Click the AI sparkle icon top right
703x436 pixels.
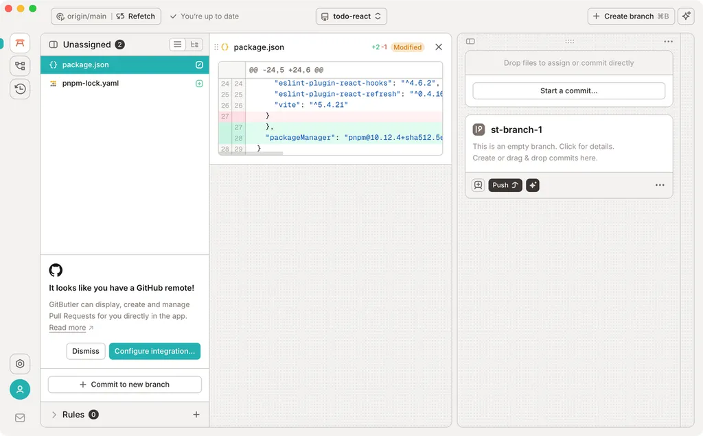point(685,16)
